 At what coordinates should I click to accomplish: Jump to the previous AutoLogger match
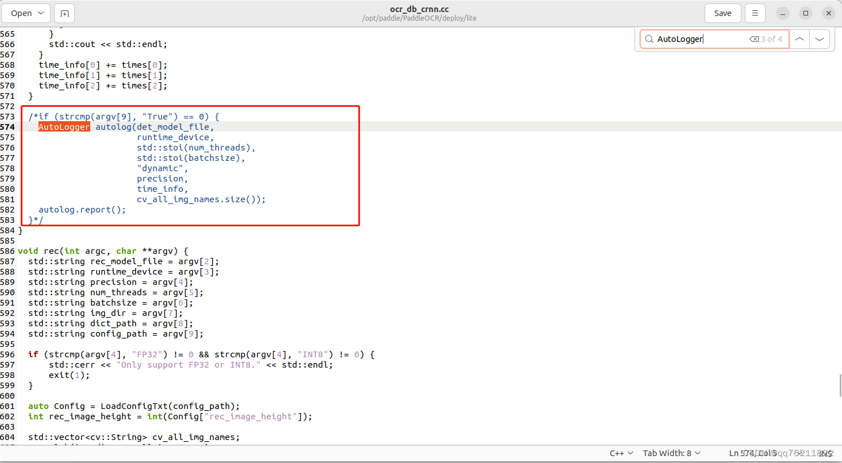click(799, 38)
